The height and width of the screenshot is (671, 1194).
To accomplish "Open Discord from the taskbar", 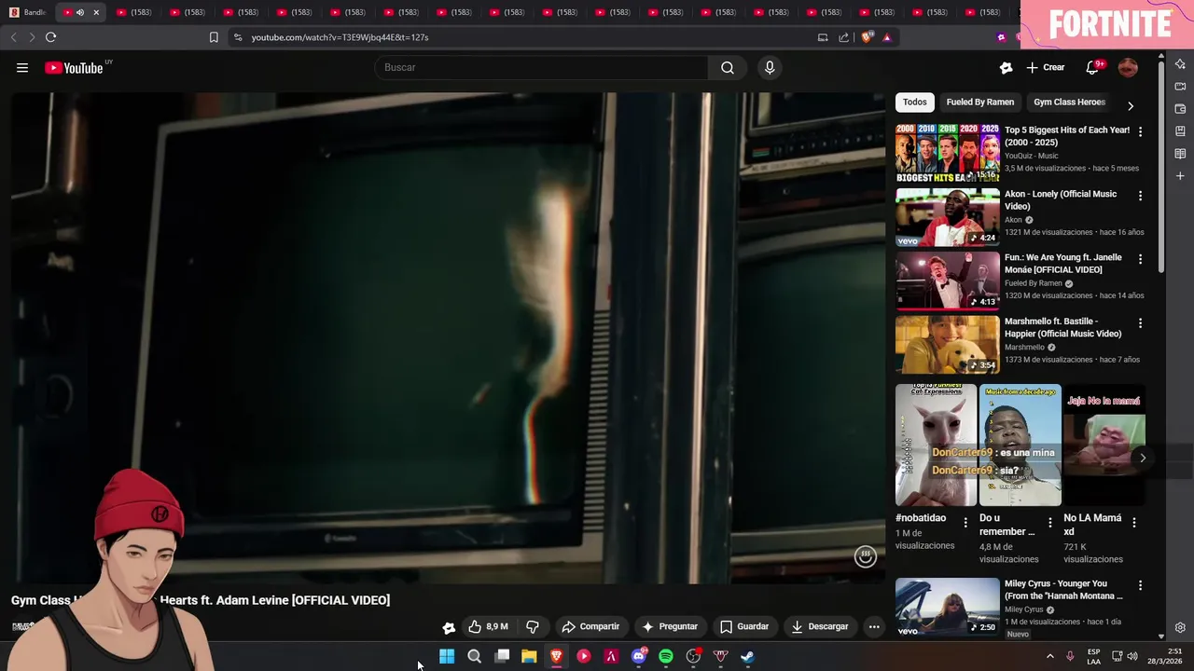I will pyautogui.click(x=639, y=656).
